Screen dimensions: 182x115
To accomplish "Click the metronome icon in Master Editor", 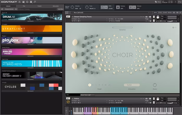I will point(118,7).
